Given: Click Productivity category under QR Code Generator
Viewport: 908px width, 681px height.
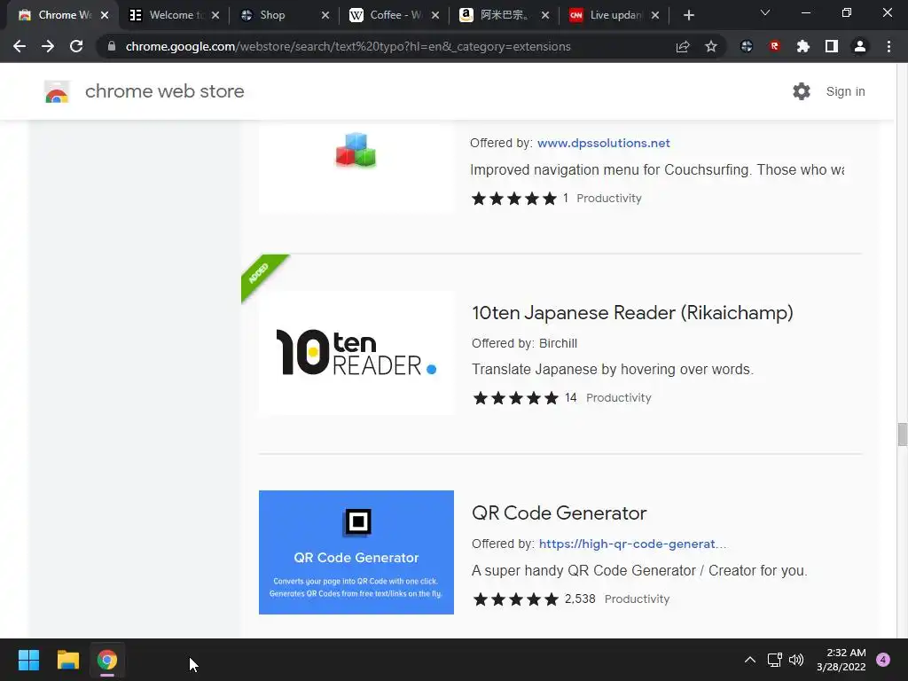Looking at the screenshot, I should point(637,599).
